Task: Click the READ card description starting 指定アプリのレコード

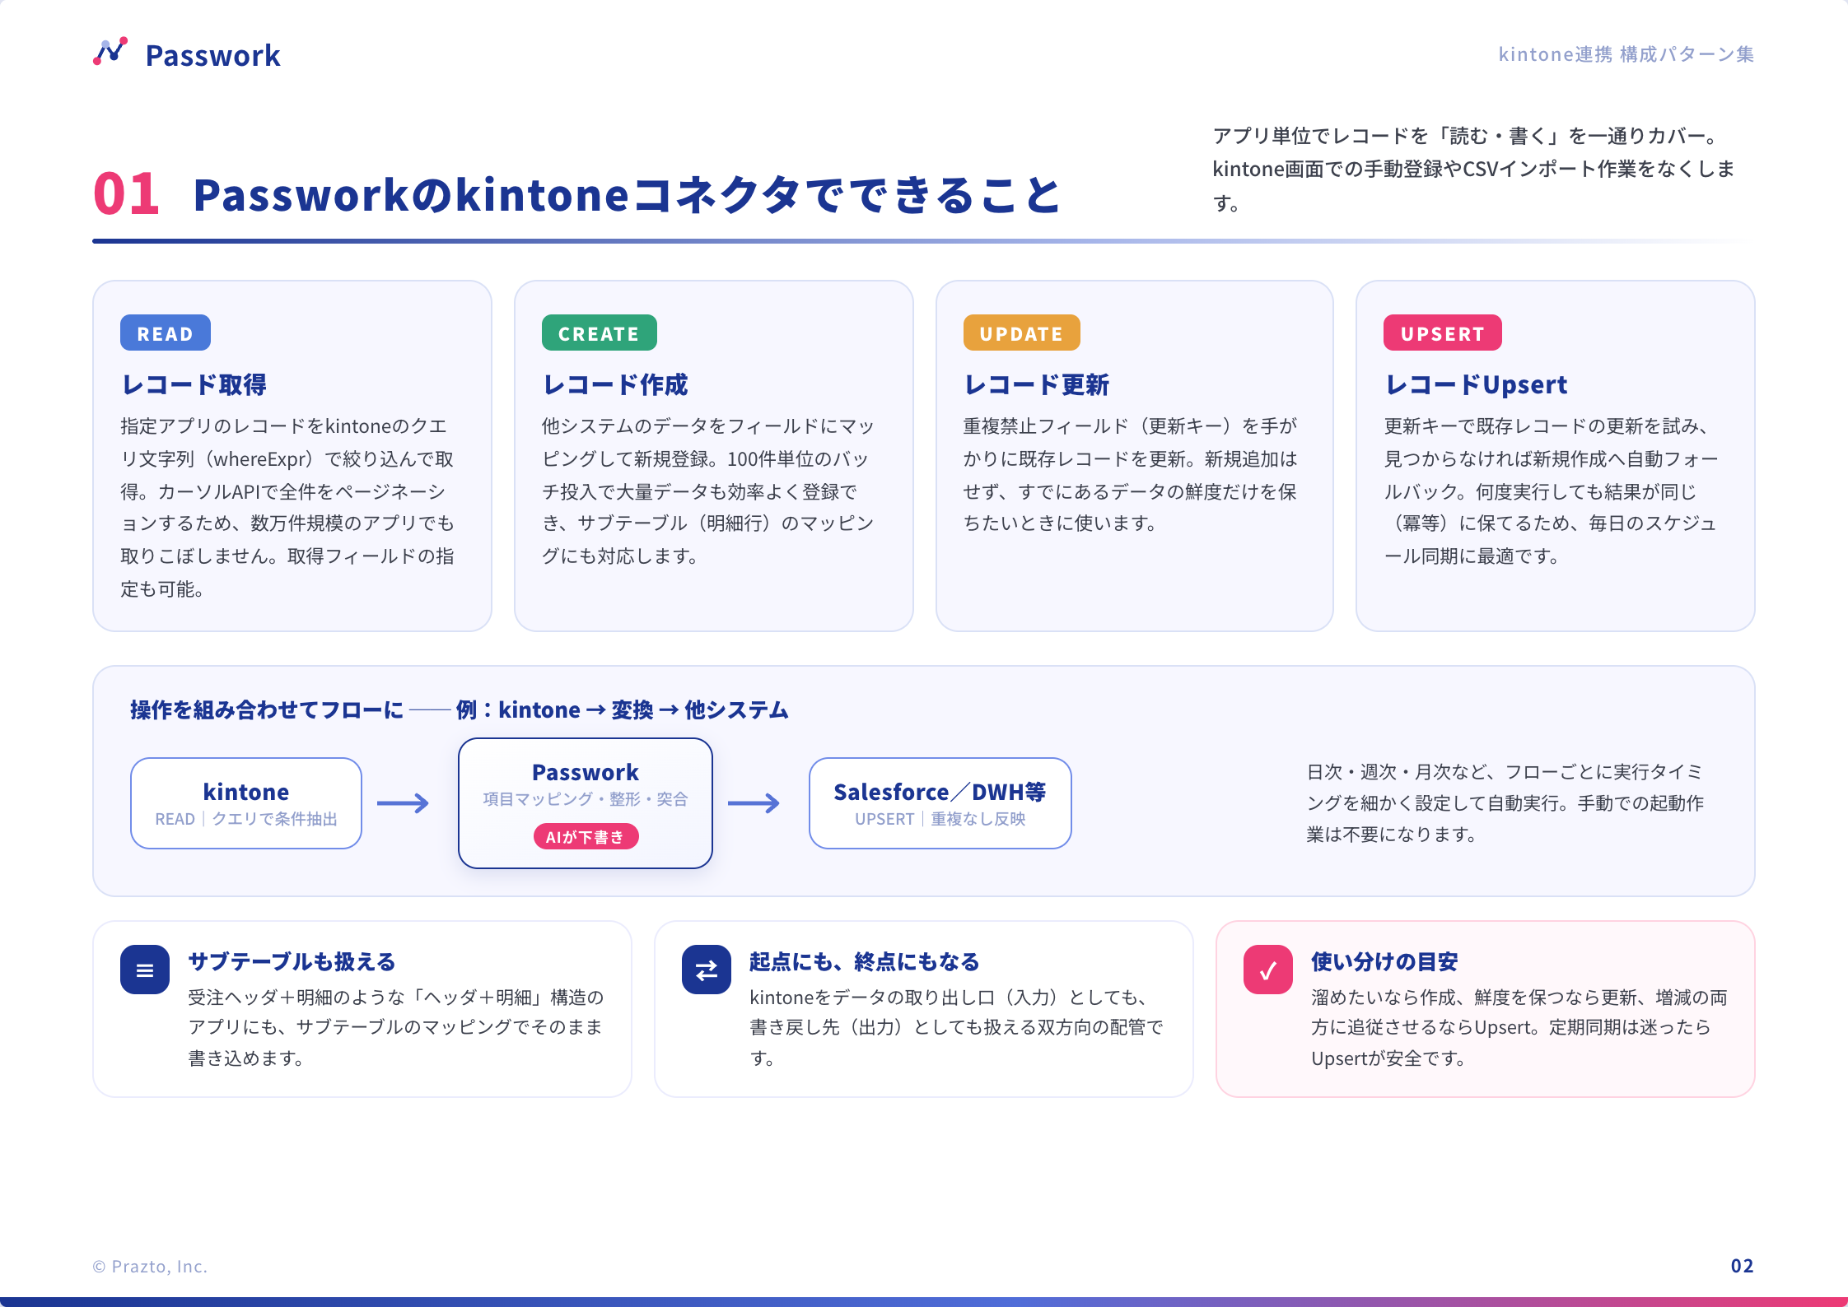Action: click(x=287, y=507)
